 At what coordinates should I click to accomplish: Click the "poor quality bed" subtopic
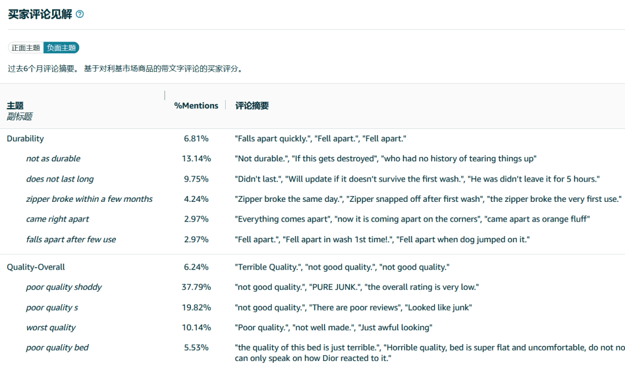[57, 348]
